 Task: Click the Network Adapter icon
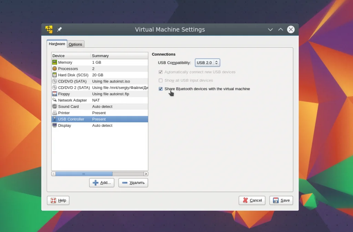[x=54, y=100]
